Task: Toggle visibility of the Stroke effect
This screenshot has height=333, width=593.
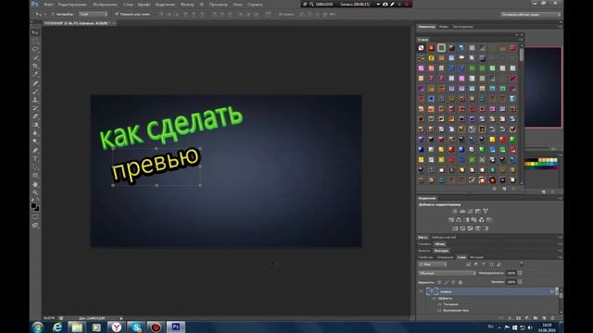Action: click(439, 304)
